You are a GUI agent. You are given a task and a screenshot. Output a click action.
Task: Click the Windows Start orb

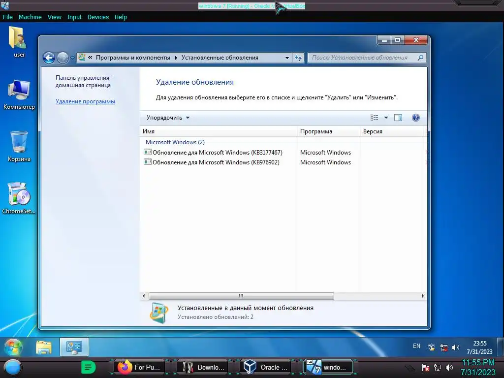[13, 347]
